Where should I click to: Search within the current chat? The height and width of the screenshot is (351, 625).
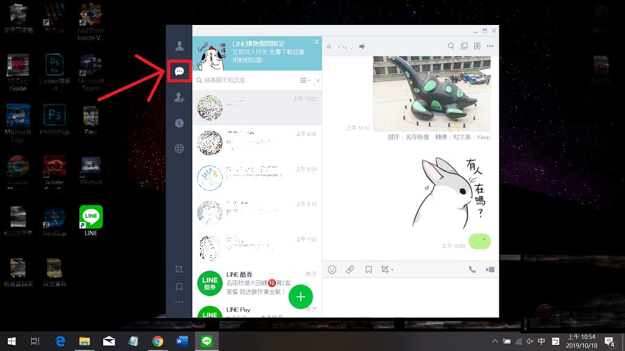coord(451,46)
